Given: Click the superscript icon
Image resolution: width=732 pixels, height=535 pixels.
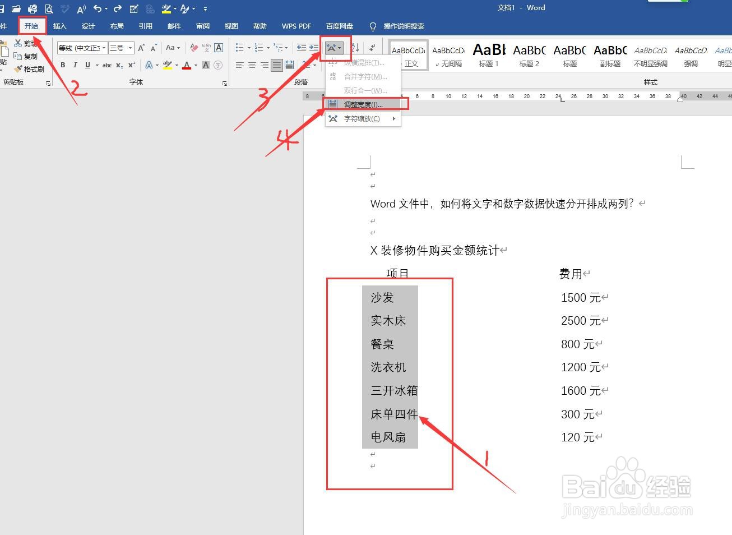Looking at the screenshot, I should click(x=131, y=65).
